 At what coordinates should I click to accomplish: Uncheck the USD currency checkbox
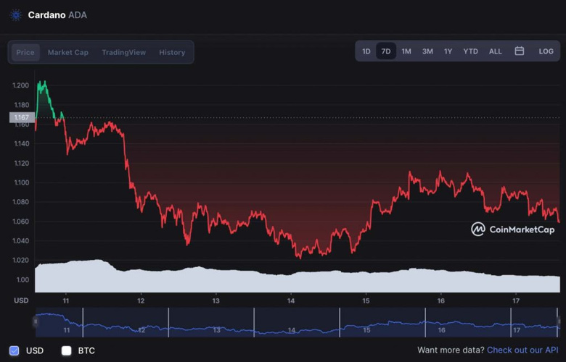(x=14, y=350)
